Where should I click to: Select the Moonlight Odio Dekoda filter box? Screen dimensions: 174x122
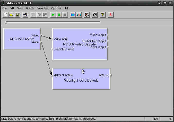[81, 79]
